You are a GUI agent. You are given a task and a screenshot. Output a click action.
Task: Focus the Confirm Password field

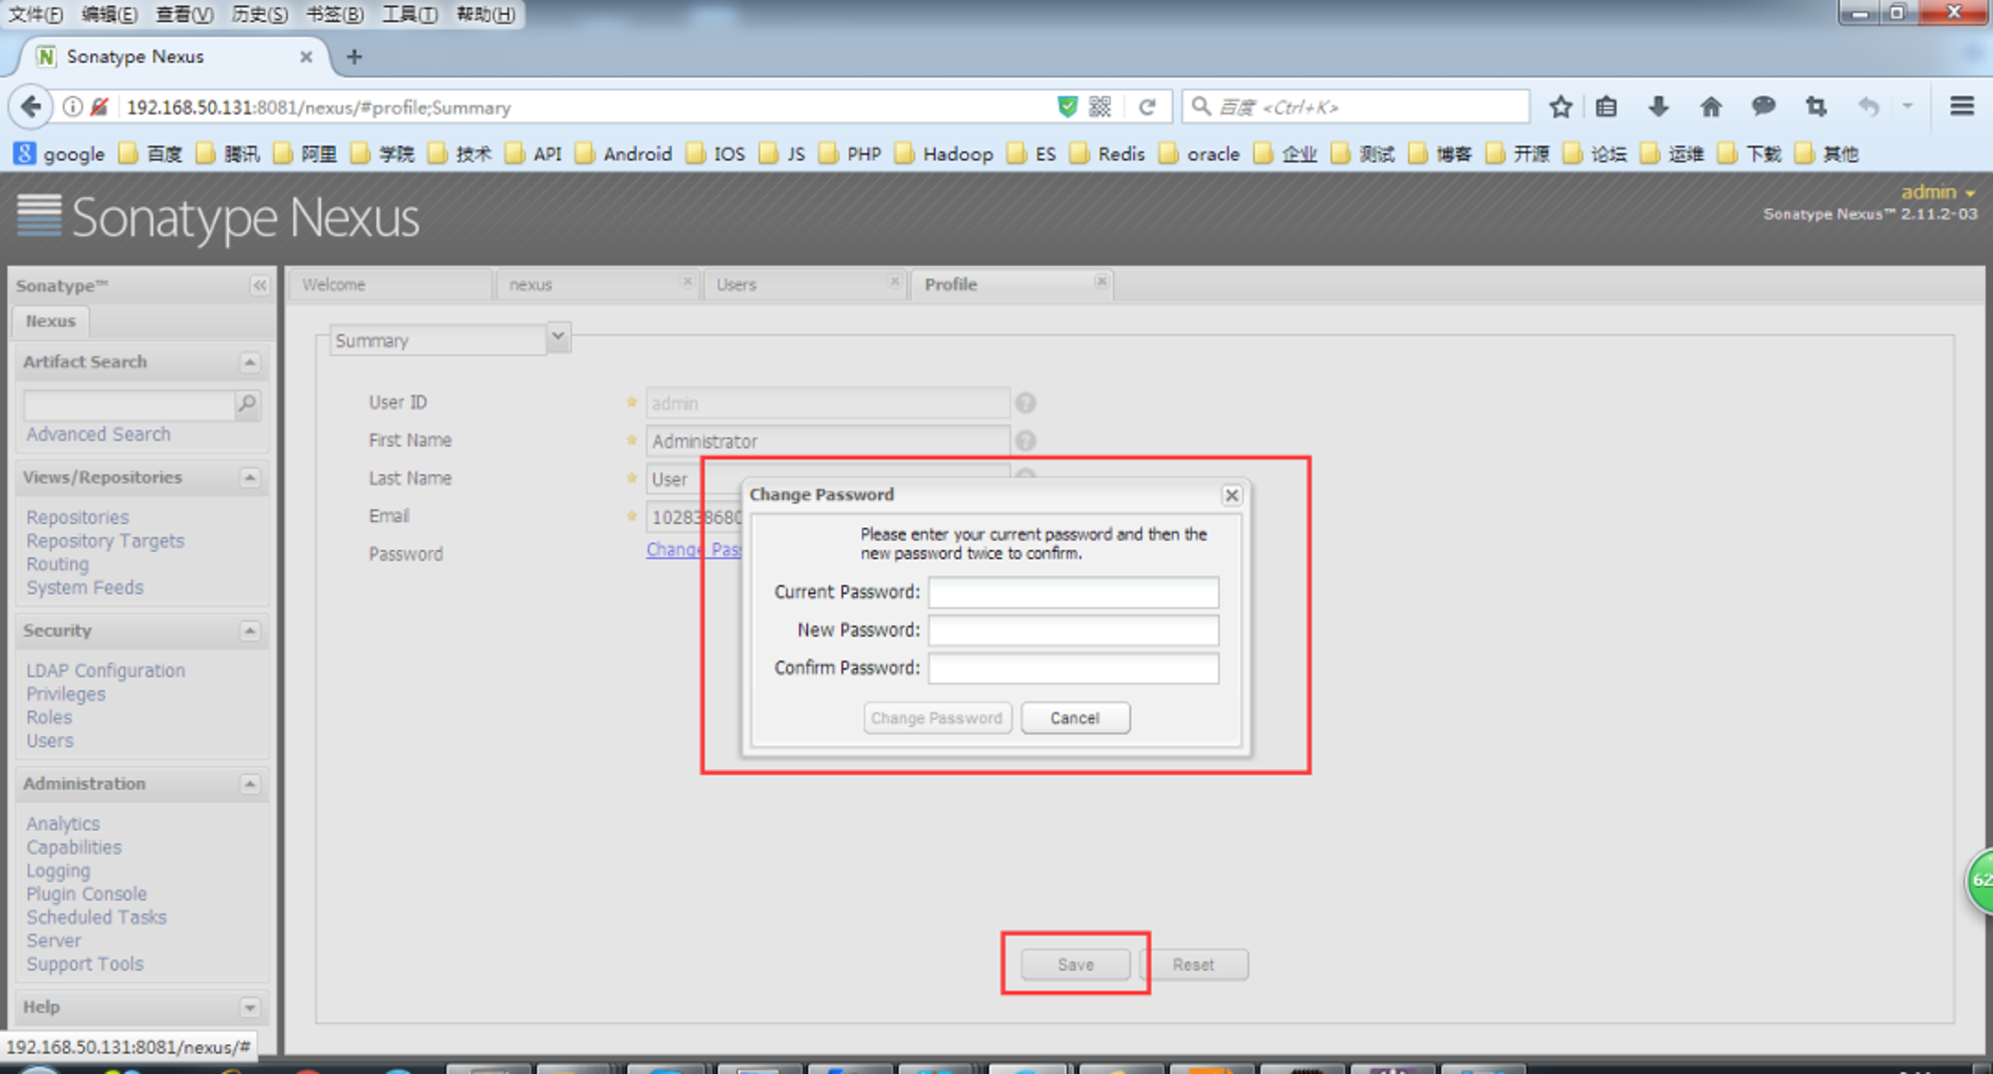click(x=1073, y=668)
